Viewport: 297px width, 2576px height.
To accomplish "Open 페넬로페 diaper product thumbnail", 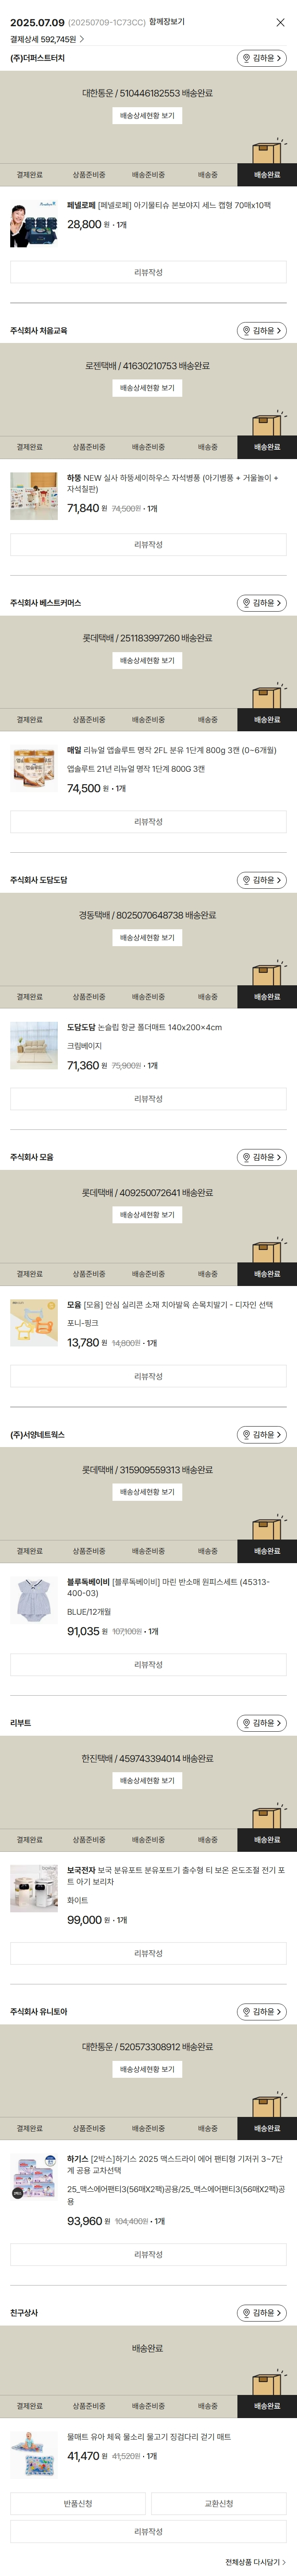I will [34, 224].
